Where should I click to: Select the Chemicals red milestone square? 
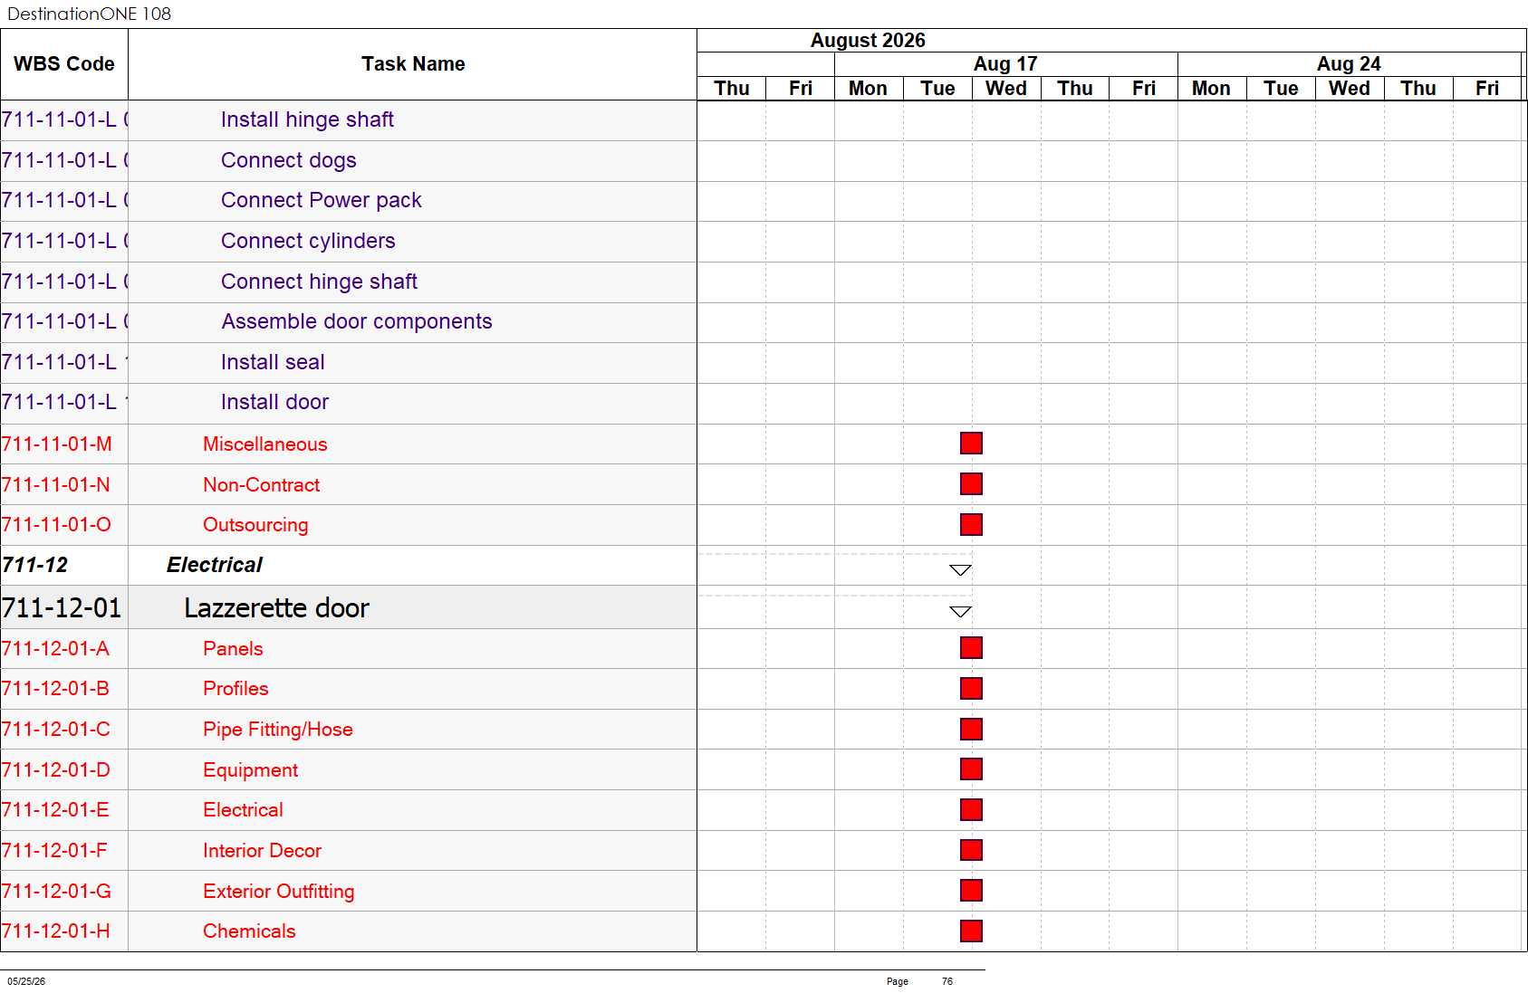[x=971, y=931]
